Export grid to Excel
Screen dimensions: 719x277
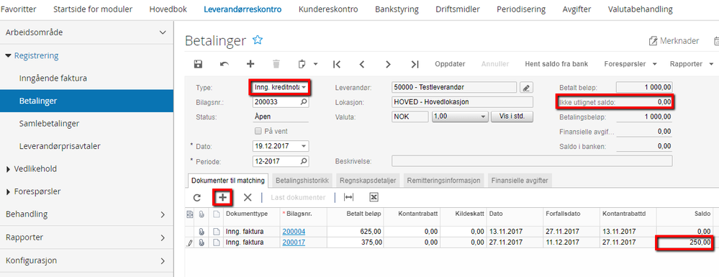pos(374,198)
